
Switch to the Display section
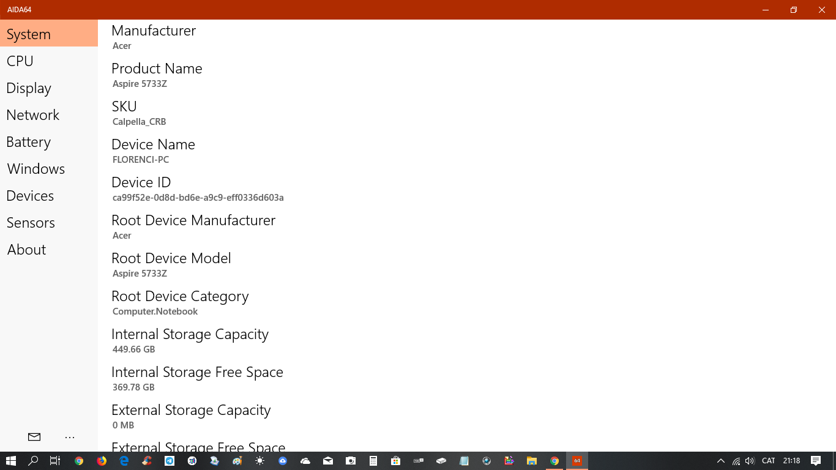point(49,88)
